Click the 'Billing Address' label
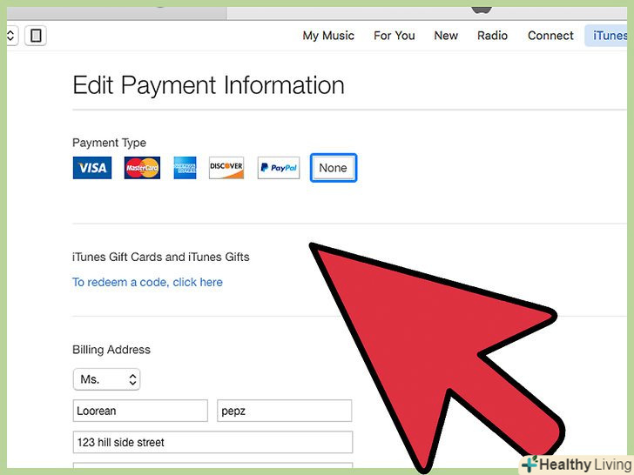Image resolution: width=634 pixels, height=475 pixels. coord(111,350)
